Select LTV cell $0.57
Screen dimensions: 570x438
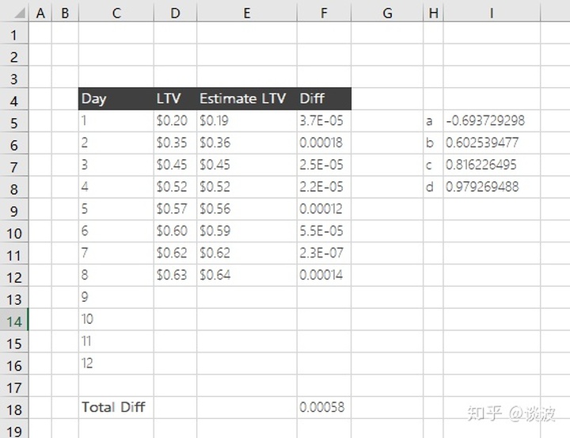pyautogui.click(x=175, y=209)
